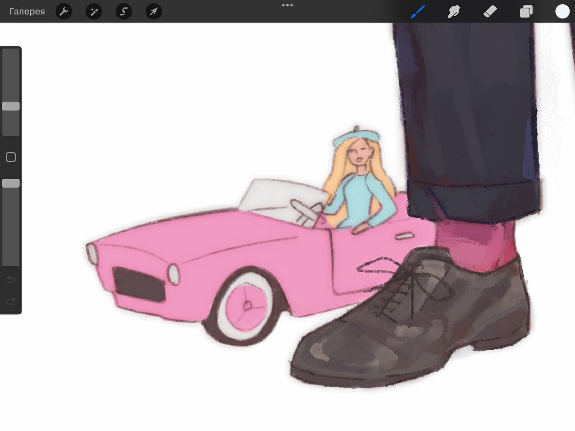This screenshot has width=575, height=431.
Task: Click the brush size slider handle
Action: (11, 106)
